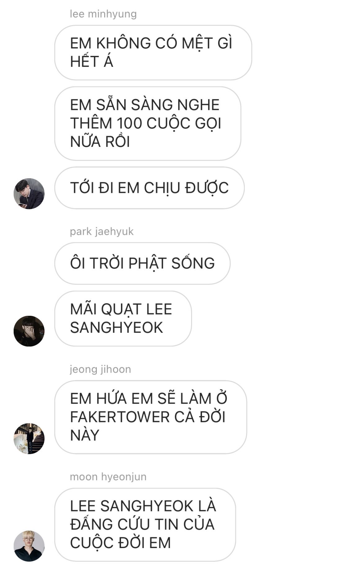Tap 'NÀY' in jeong jihoon's message
This screenshot has height=567, width=363.
84,435
